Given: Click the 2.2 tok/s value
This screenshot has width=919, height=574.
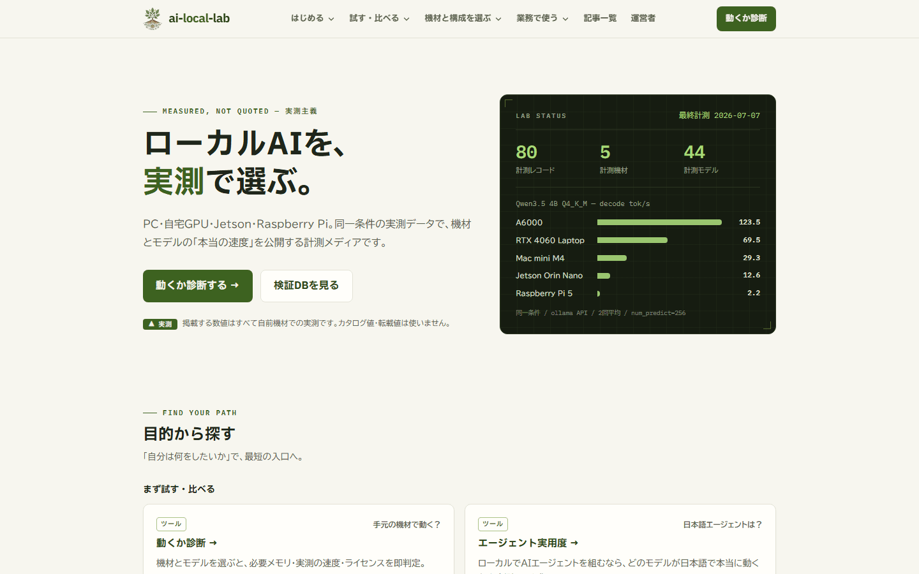Looking at the screenshot, I should click(754, 293).
